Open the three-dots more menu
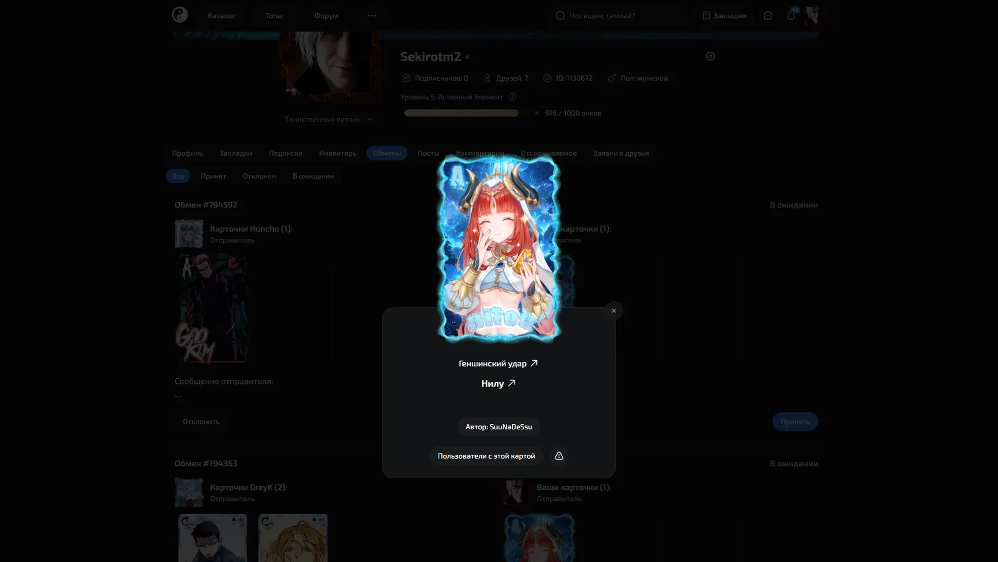 point(372,16)
